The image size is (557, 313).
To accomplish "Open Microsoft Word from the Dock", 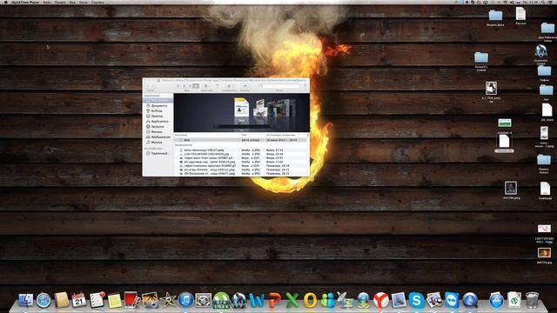I will click(257, 300).
